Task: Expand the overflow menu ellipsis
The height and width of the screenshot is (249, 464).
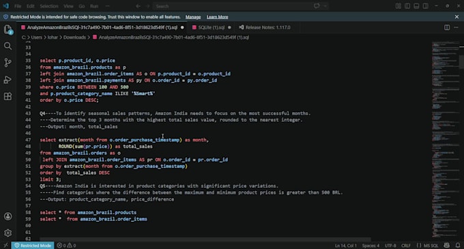Action: (107, 6)
